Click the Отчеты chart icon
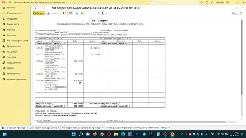The height and width of the screenshot is (138, 246). (4, 68)
